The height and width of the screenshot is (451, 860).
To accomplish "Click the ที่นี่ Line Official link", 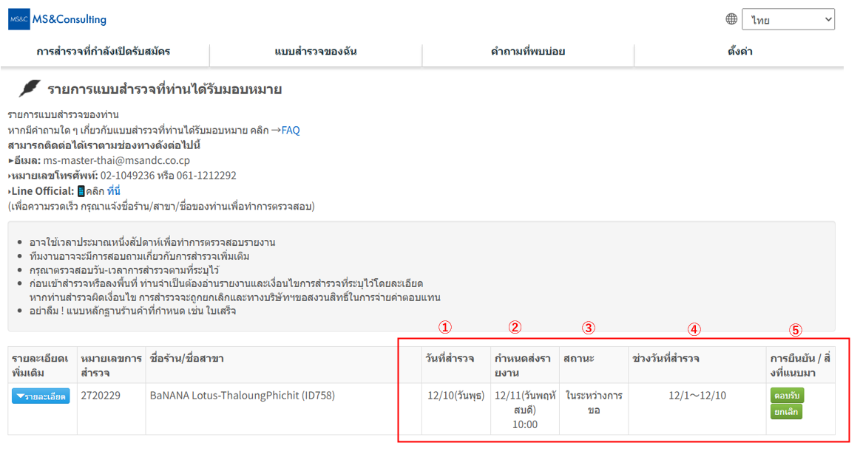I will [x=114, y=191].
